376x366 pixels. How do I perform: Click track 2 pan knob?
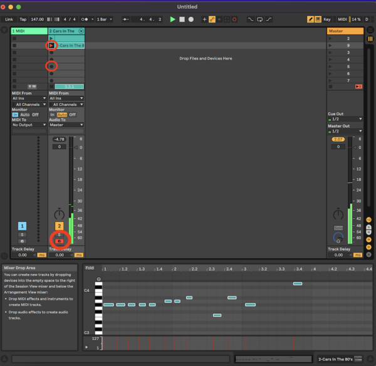point(60,214)
